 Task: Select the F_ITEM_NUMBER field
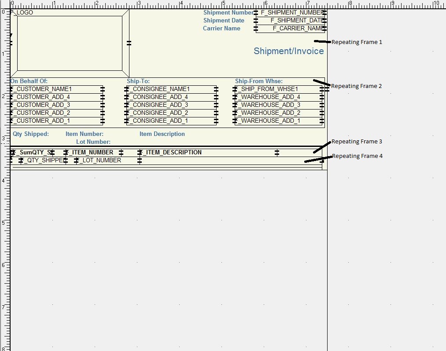click(x=93, y=153)
